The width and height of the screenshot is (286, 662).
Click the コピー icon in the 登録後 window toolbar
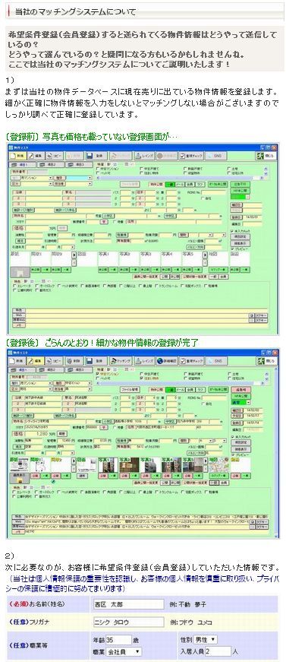click(x=55, y=361)
